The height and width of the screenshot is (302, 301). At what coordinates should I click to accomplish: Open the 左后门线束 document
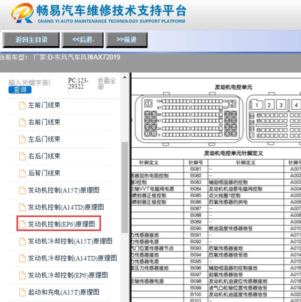44,139
